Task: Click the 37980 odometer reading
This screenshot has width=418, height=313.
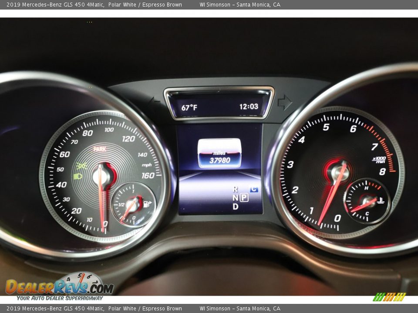Action: click(219, 160)
